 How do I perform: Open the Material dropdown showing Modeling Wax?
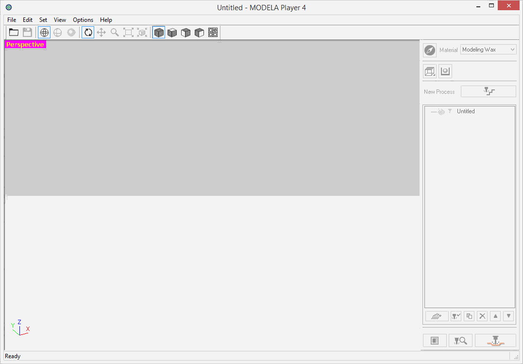click(489, 50)
